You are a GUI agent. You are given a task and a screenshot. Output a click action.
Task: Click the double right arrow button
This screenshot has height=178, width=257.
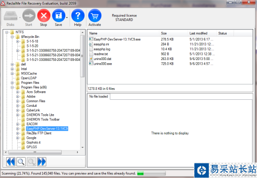click(42, 162)
